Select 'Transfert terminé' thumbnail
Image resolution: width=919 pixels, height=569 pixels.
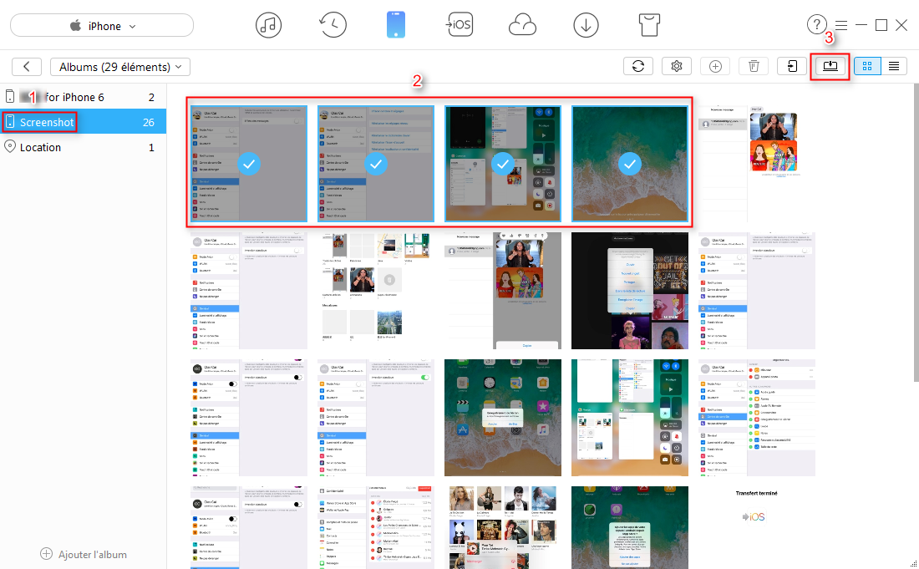757,527
